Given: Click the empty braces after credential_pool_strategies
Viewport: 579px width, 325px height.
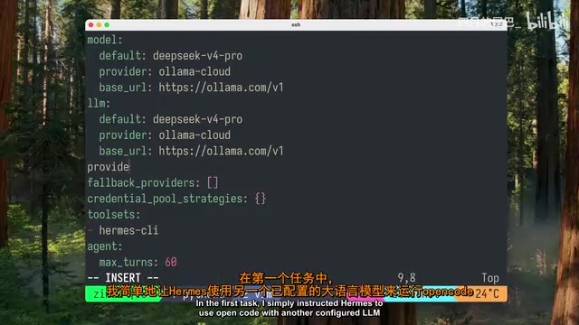Looking at the screenshot, I should pyautogui.click(x=261, y=199).
